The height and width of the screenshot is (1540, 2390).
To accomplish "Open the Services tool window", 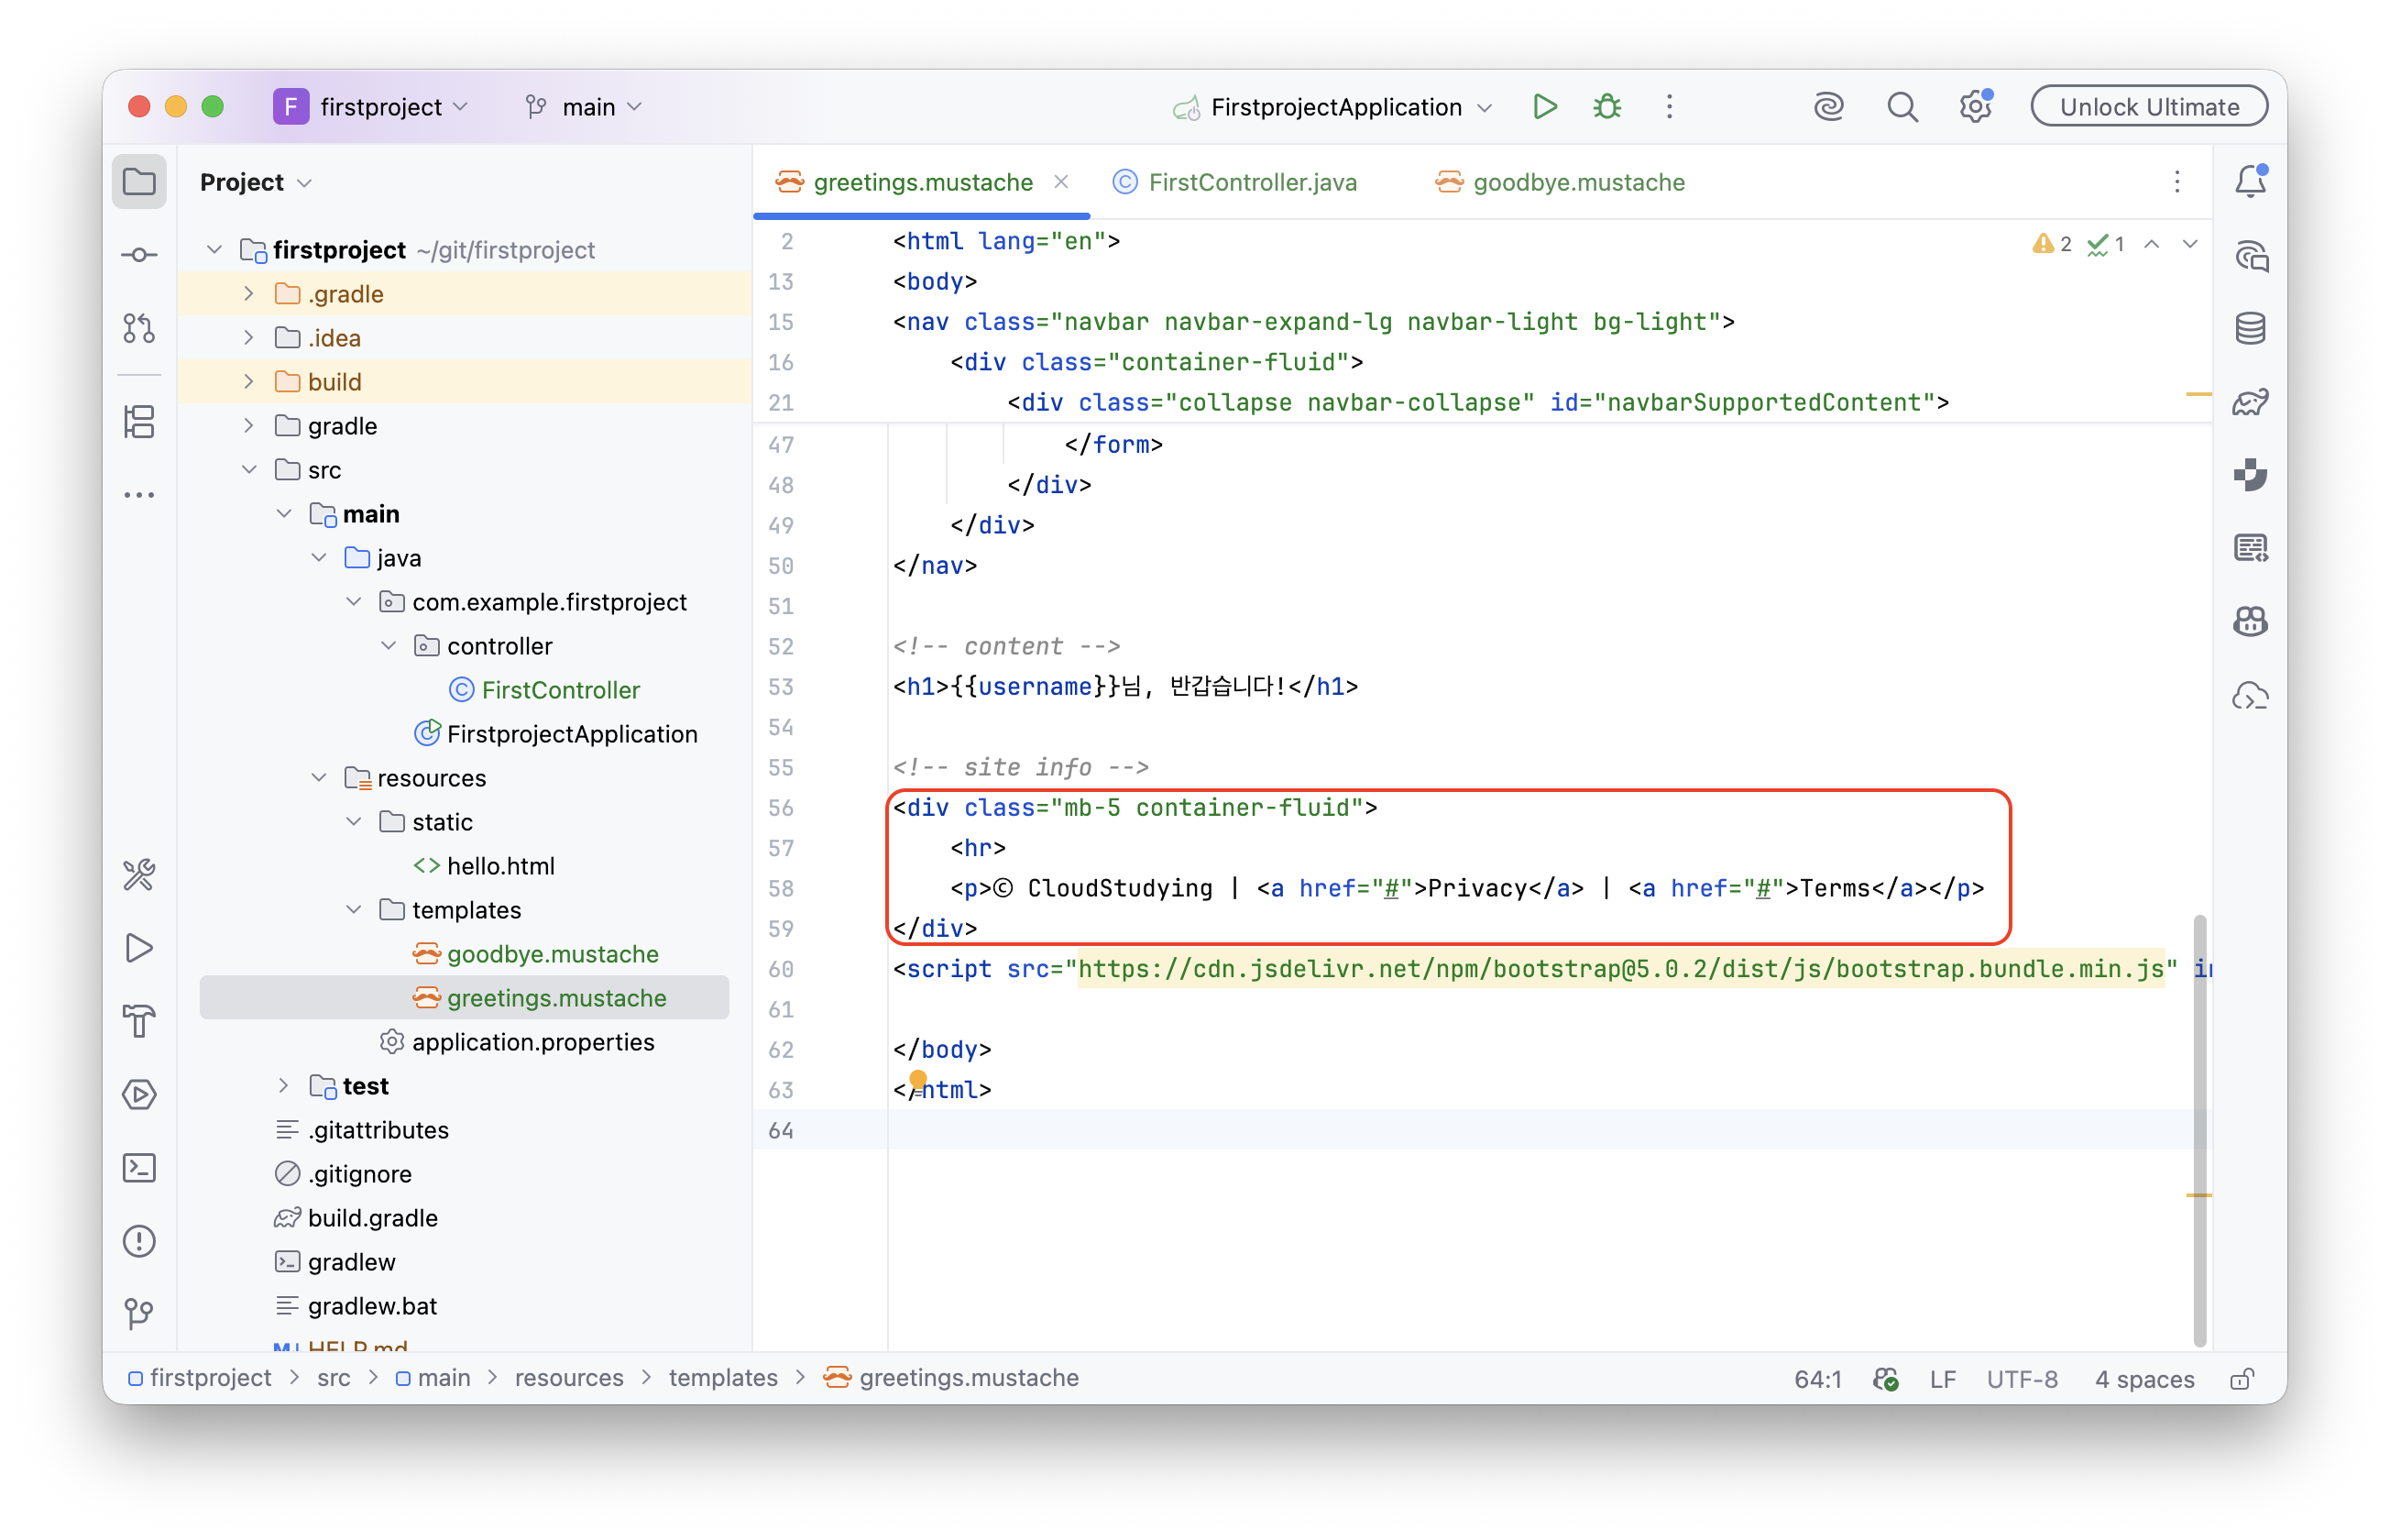I will coord(139,1095).
